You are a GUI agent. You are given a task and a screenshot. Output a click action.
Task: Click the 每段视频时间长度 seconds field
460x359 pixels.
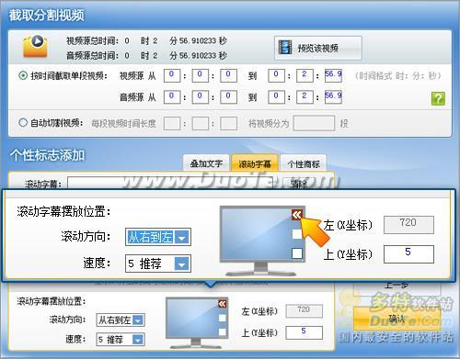click(x=228, y=124)
